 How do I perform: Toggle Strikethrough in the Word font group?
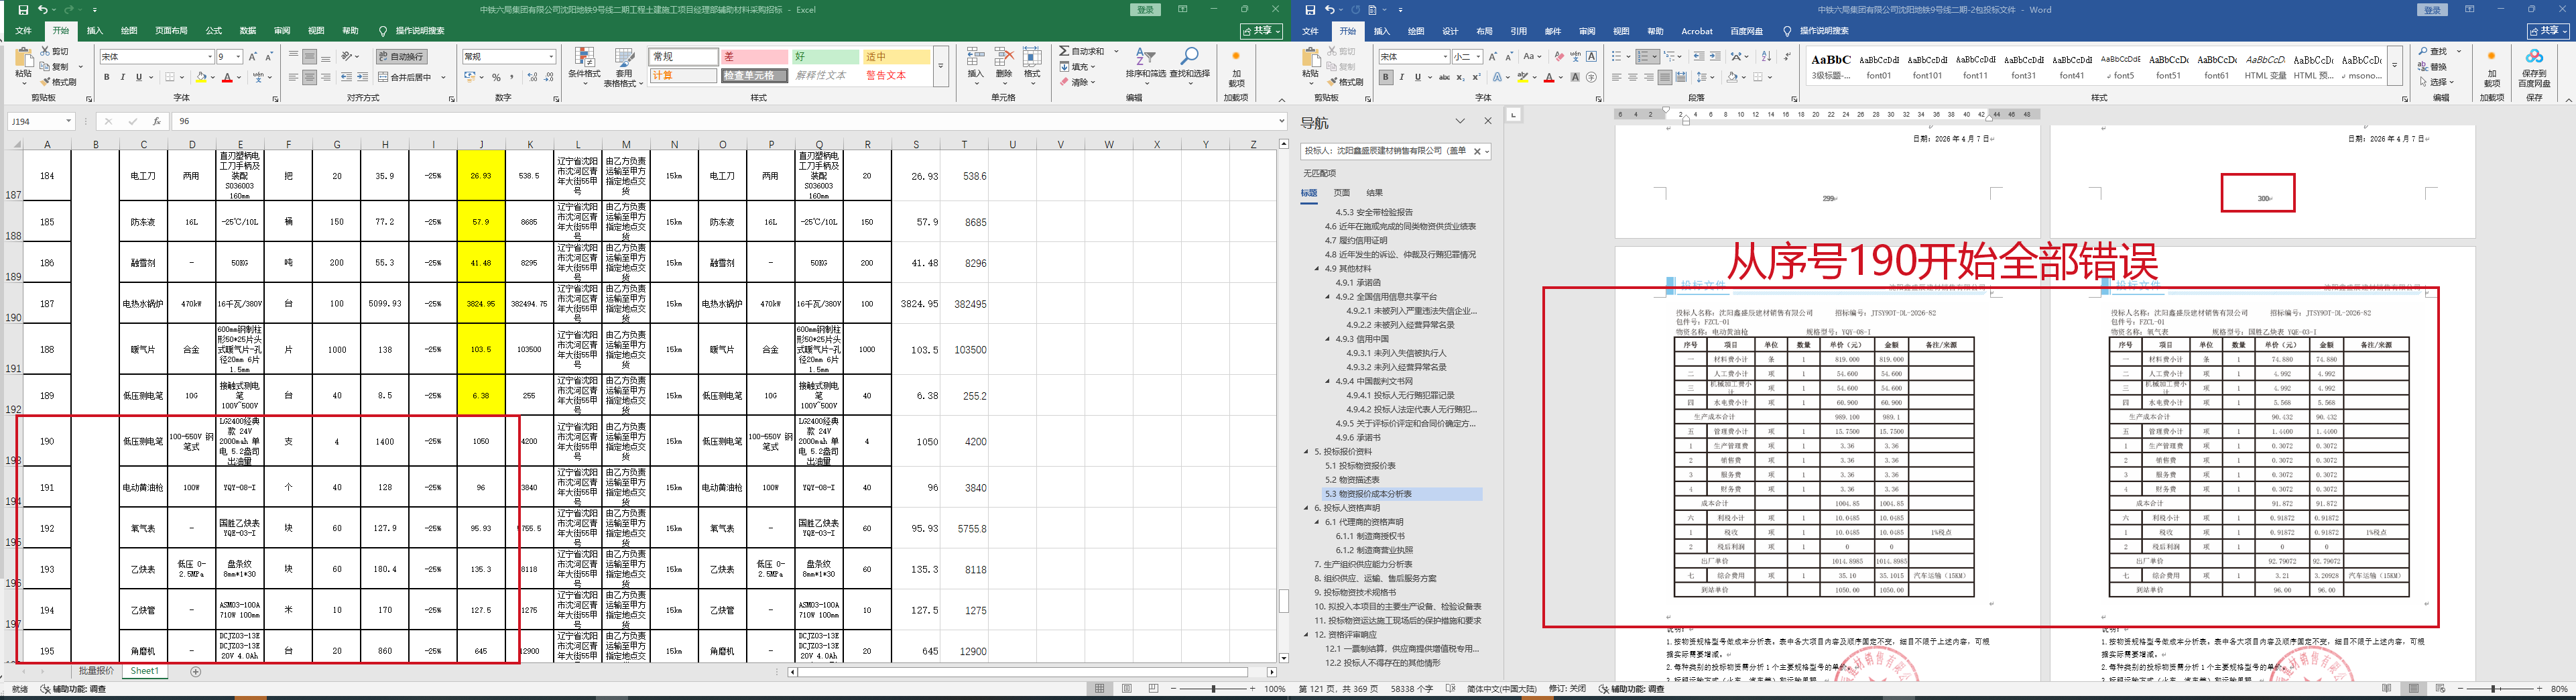(x=1445, y=77)
